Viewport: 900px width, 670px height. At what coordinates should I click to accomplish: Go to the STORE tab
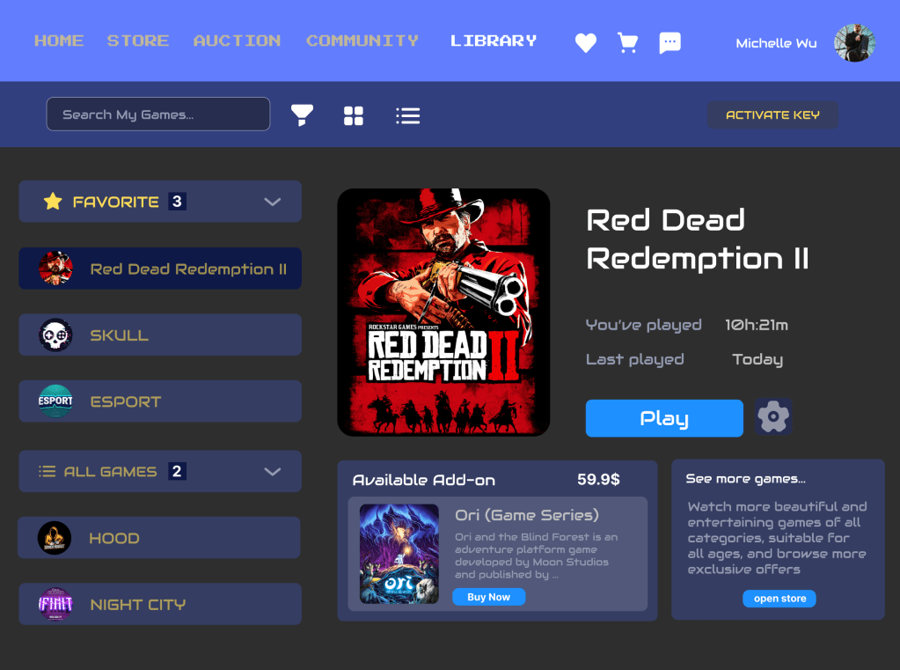point(137,40)
